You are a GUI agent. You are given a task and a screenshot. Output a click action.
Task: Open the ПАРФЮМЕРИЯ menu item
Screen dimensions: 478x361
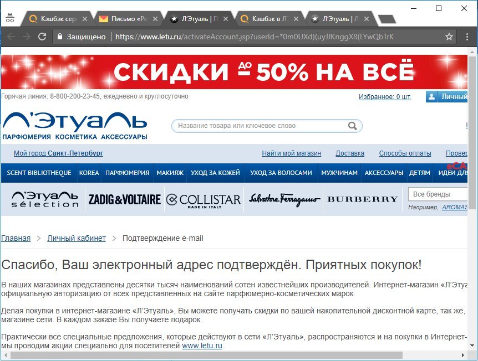tap(128, 173)
